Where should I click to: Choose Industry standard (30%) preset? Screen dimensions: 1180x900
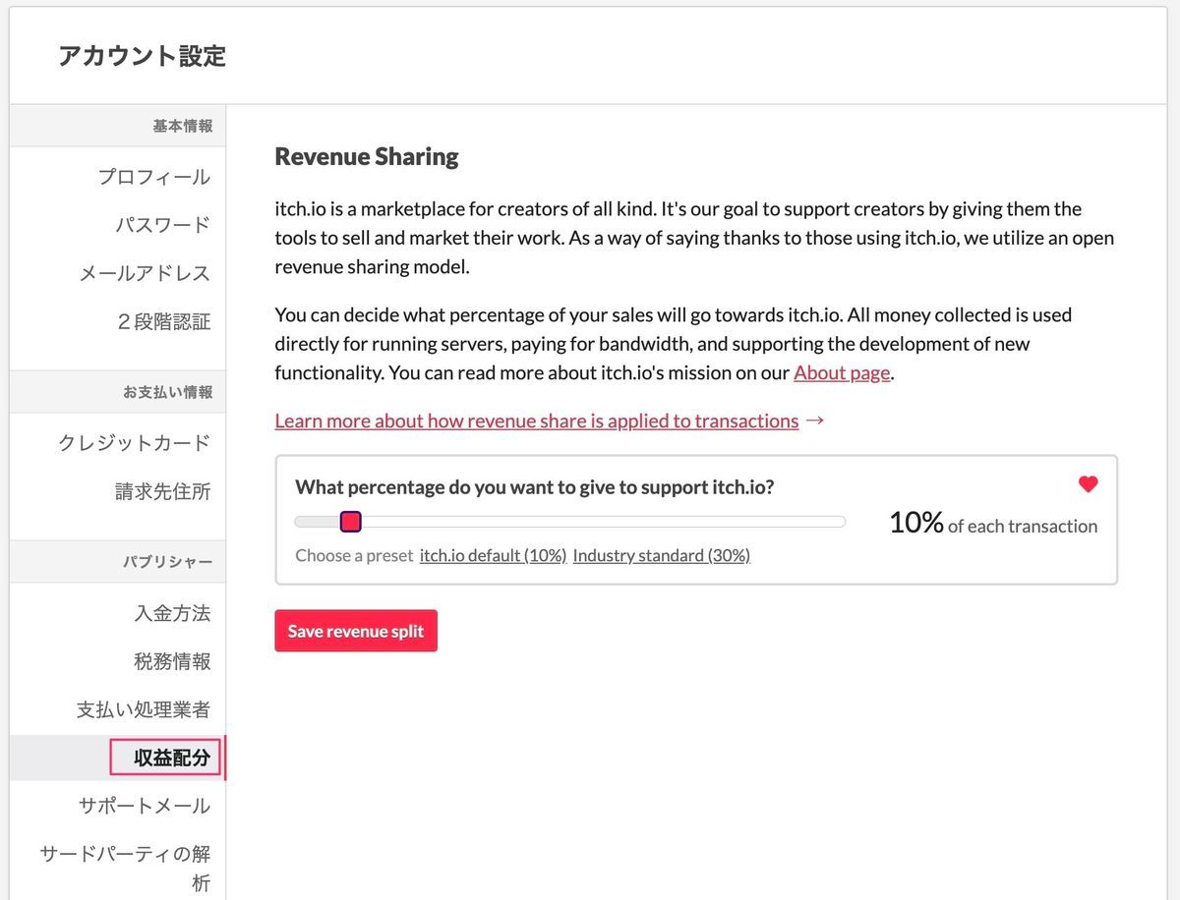[x=662, y=555]
